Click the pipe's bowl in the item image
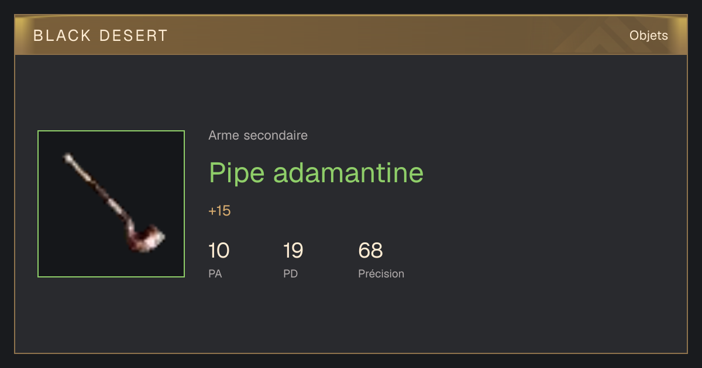 (x=147, y=239)
